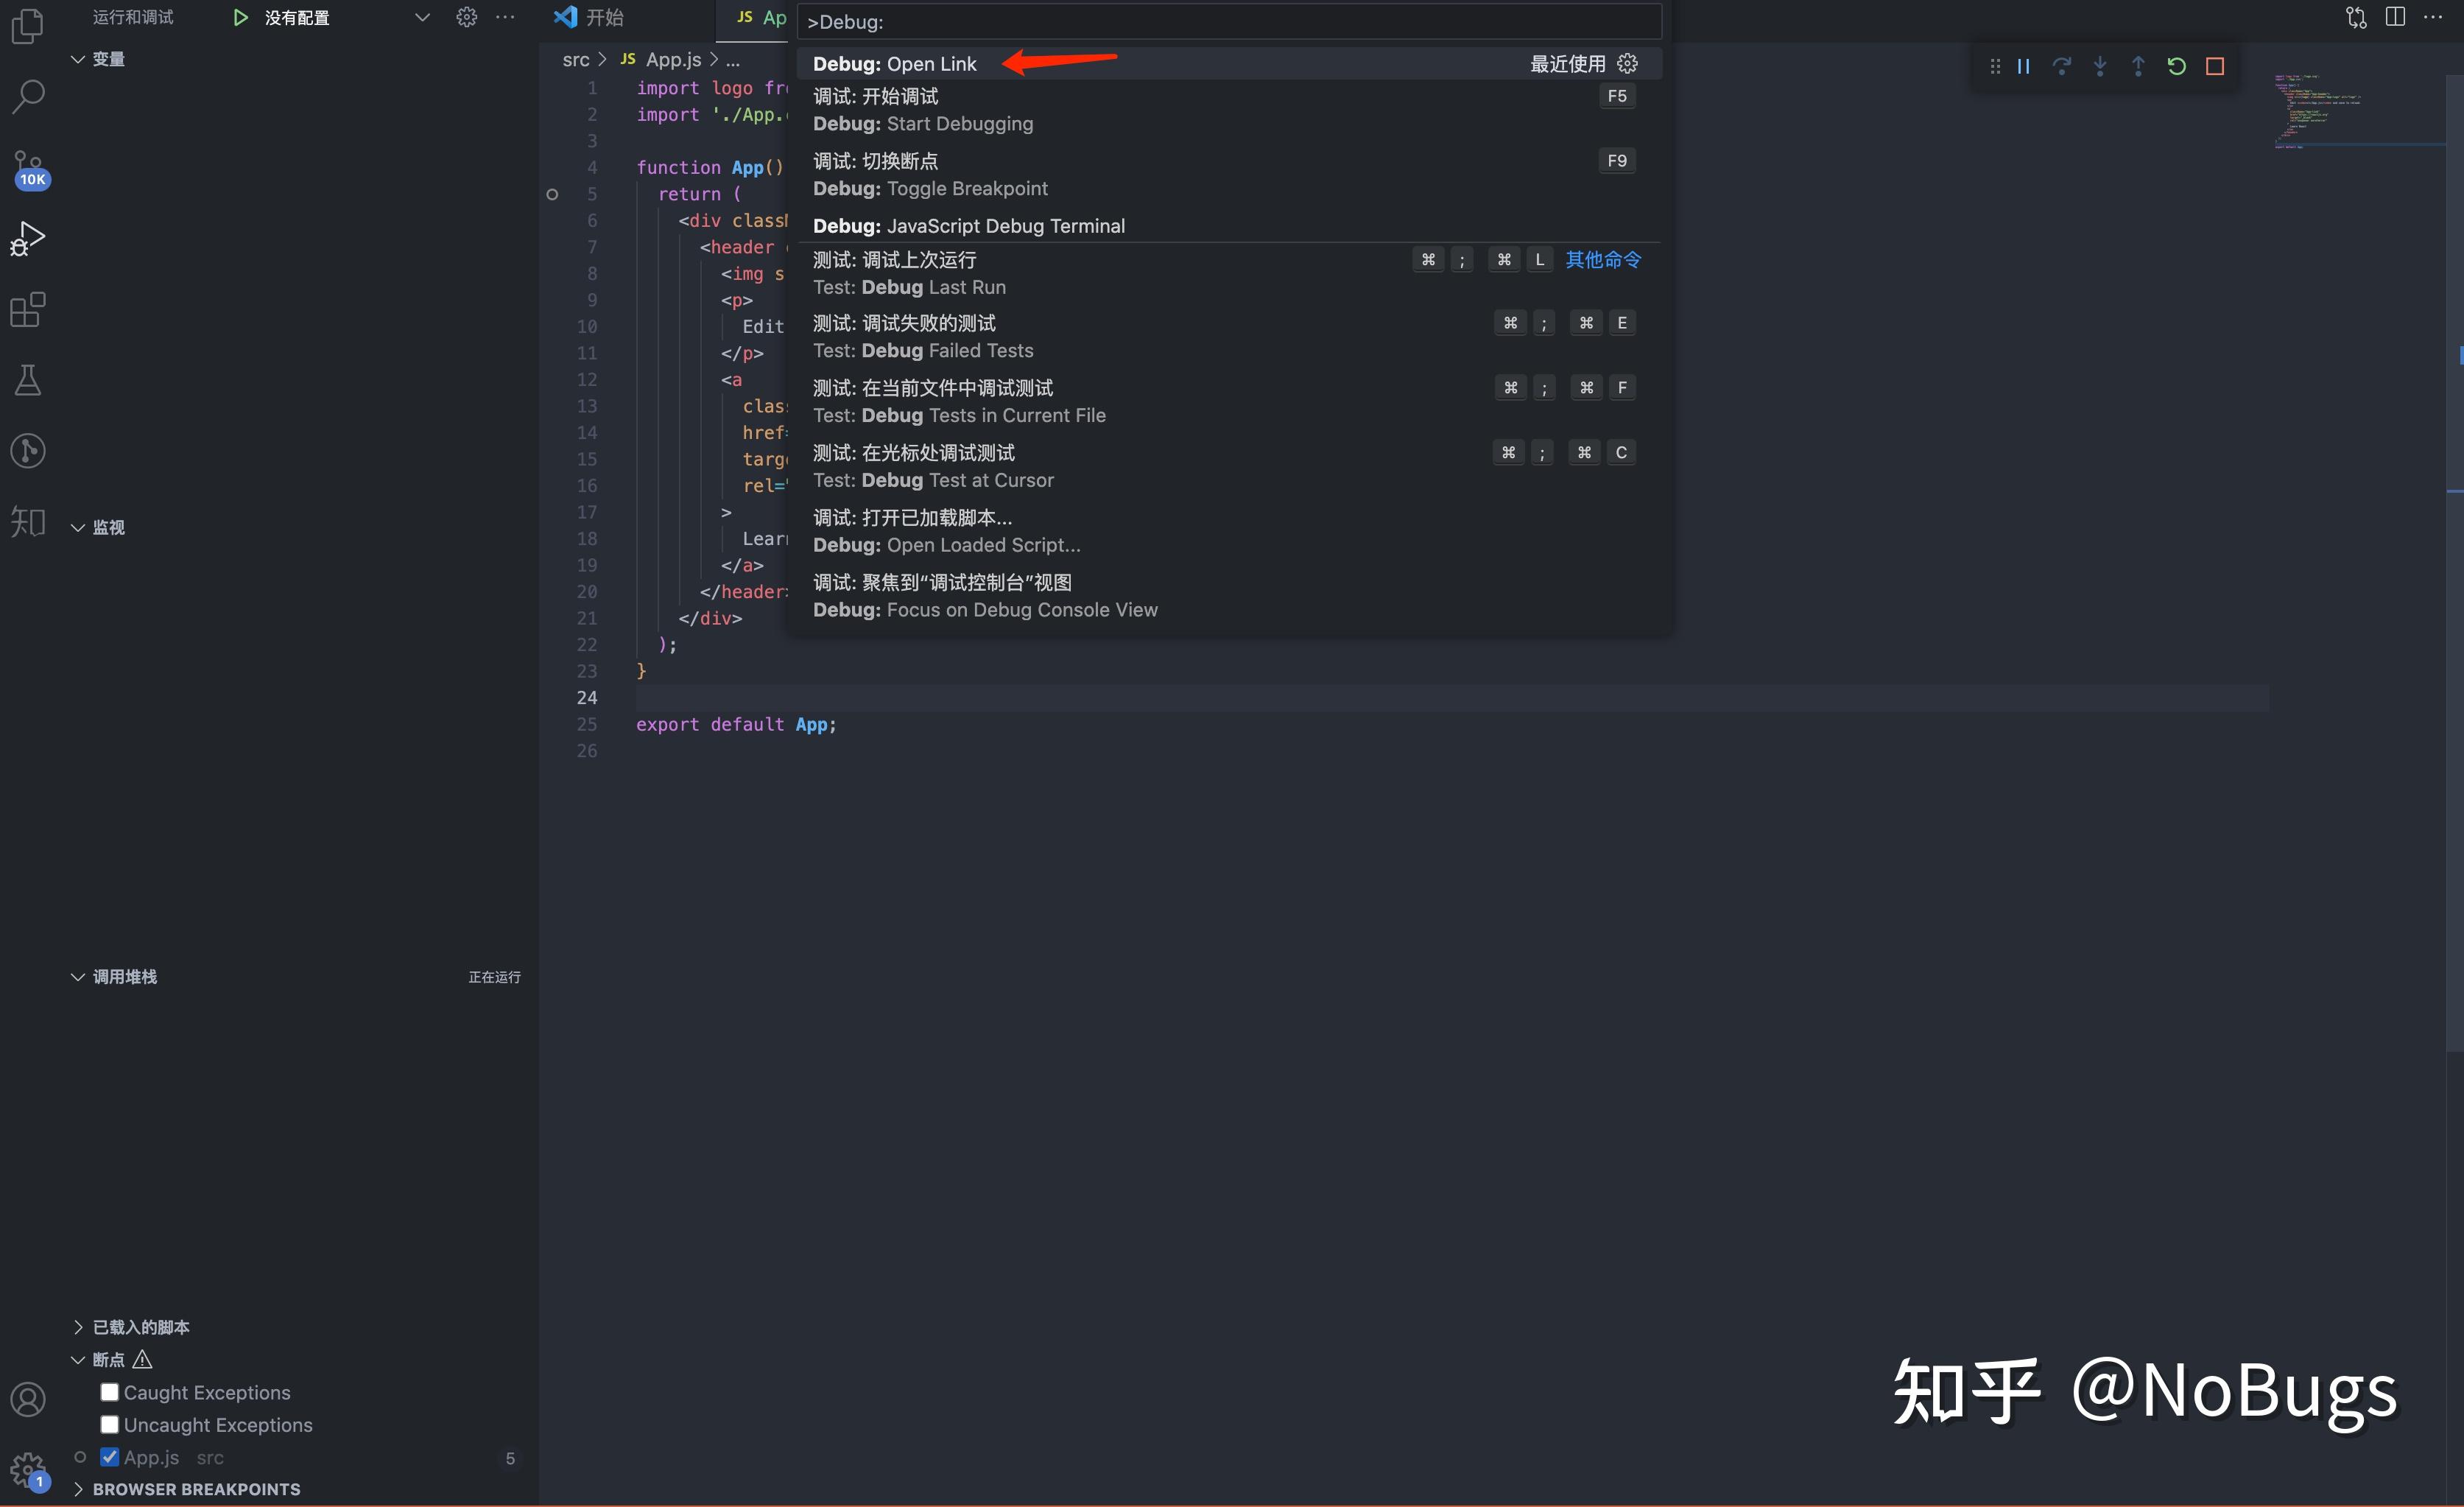Click Step Over in the debug toolbar
2464x1507 pixels.
(2061, 66)
